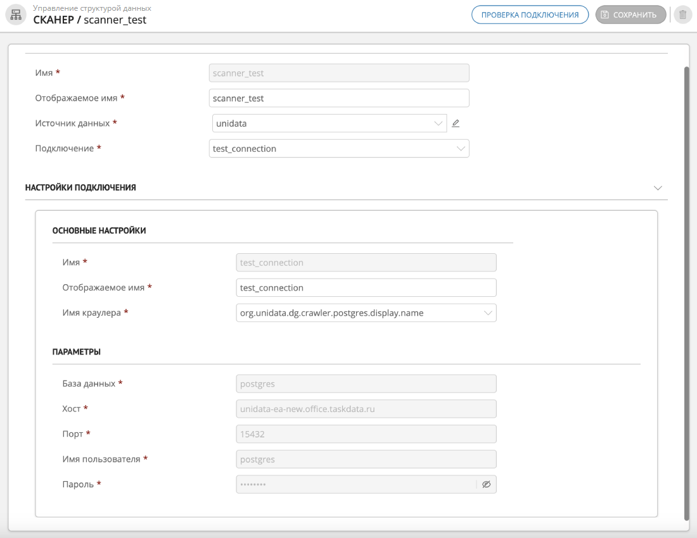697x538 pixels.
Task: Click connection Отображаемое имя field
Action: 366,287
